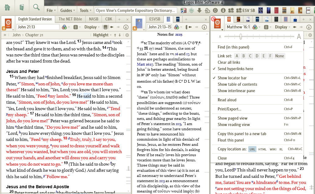Image resolution: width=315 pixels, height=194 pixels.
Task: Open the Library book icon
Action: click(x=22, y=7)
